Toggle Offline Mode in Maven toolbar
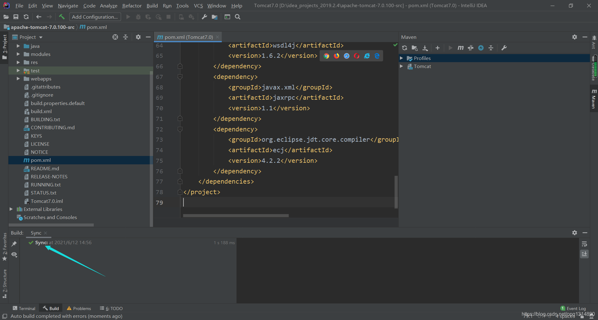This screenshot has height=320, width=598. [x=471, y=48]
